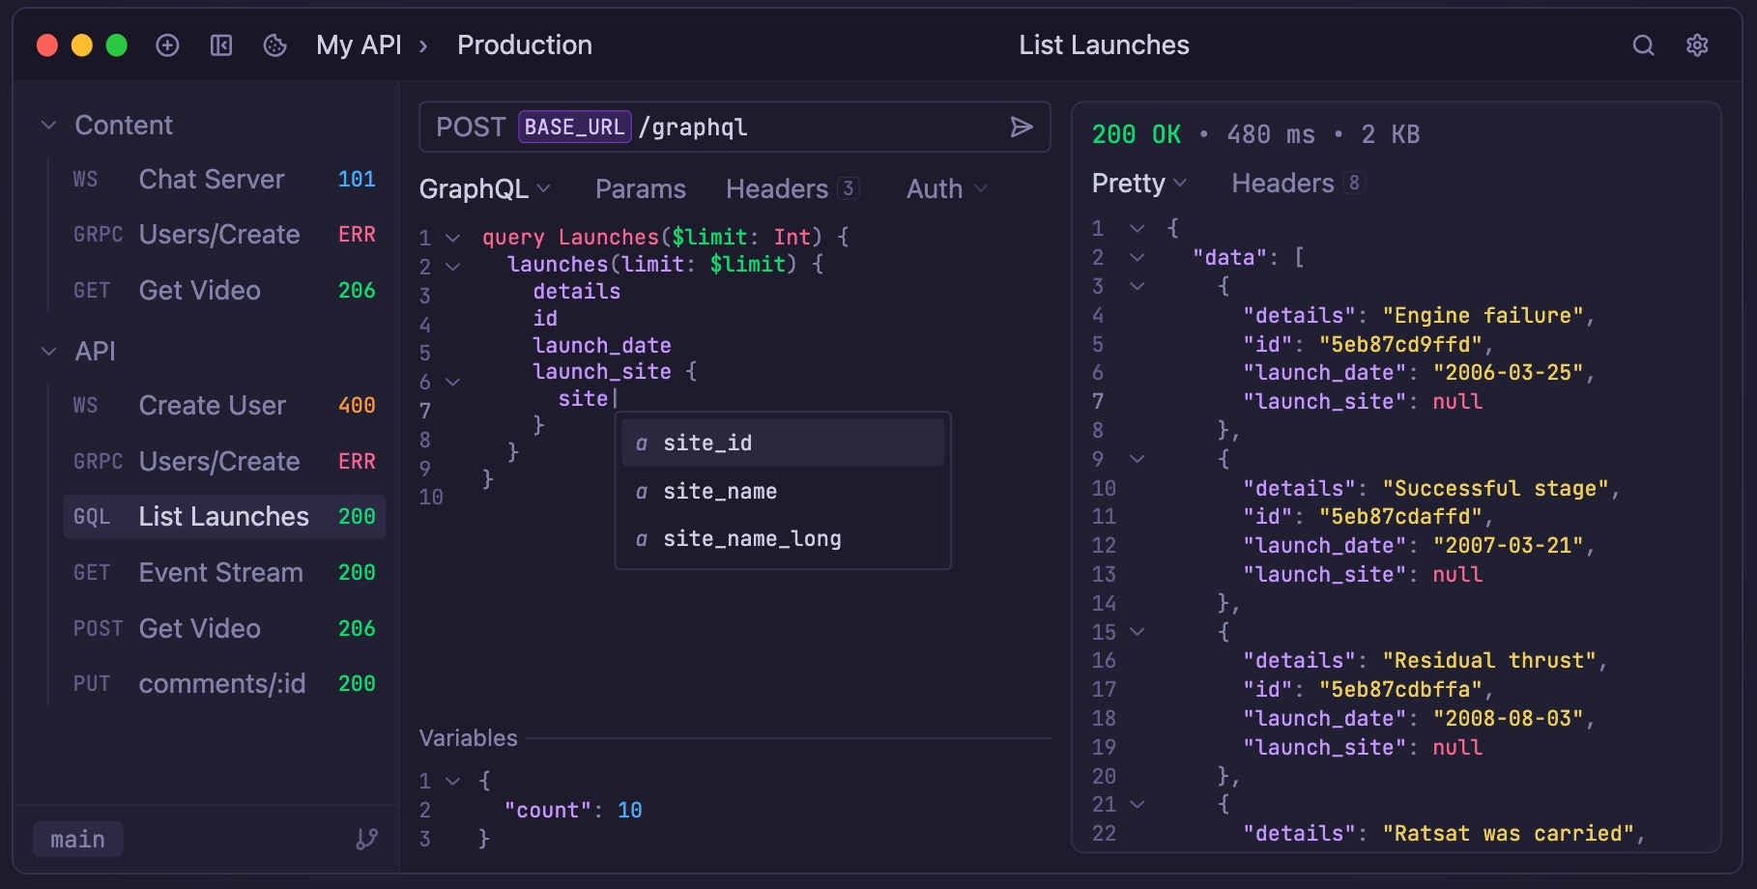Open the settings gear icon
This screenshot has height=889, width=1757.
[1697, 45]
